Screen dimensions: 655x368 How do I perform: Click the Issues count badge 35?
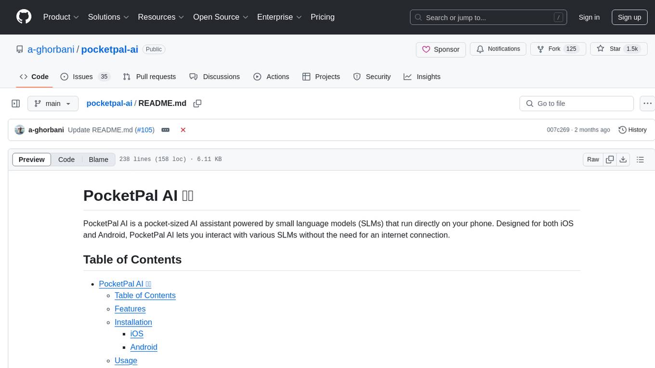coord(104,77)
